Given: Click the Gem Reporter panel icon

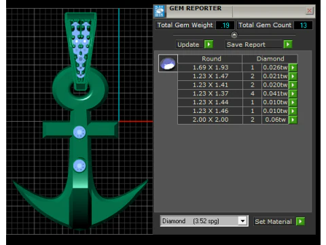Looking at the screenshot, I should tap(160, 12).
